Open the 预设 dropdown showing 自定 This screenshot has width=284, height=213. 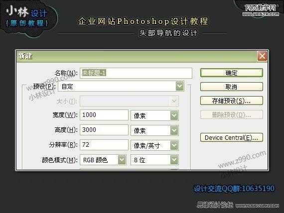[x=121, y=87]
